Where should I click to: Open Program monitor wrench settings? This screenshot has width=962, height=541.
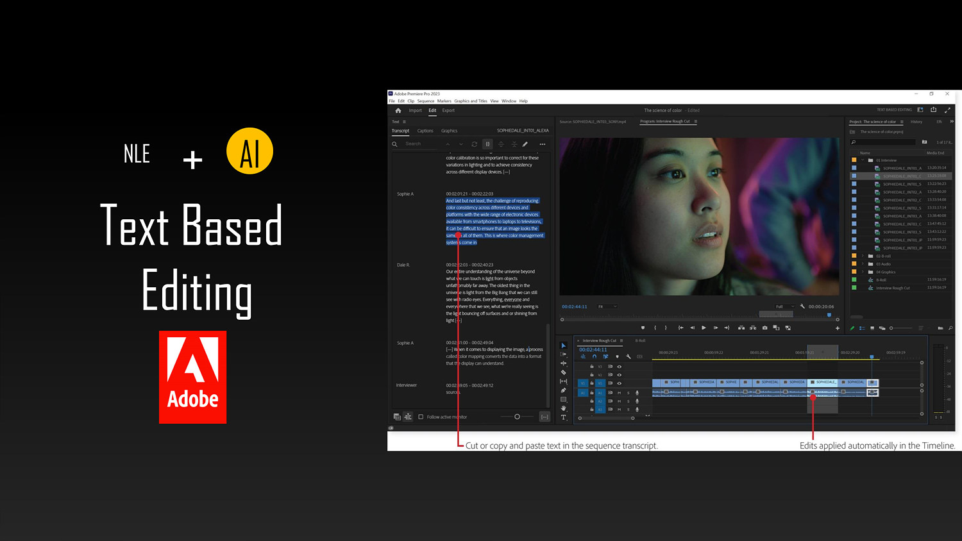[802, 306]
